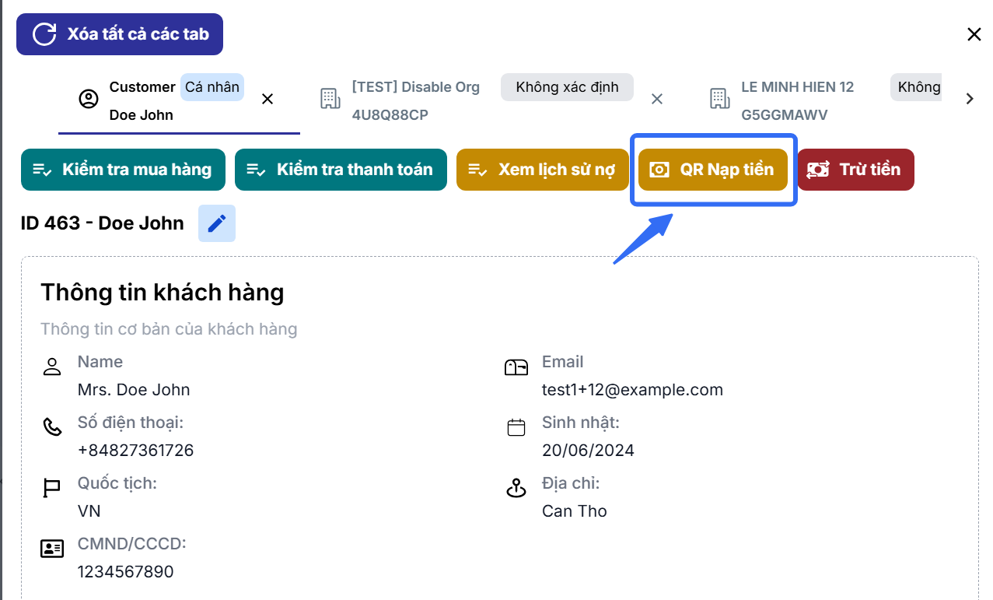Viewport: 993px width, 600px height.
Task: Click the ID 463 - Doe John heading
Action: point(103,223)
